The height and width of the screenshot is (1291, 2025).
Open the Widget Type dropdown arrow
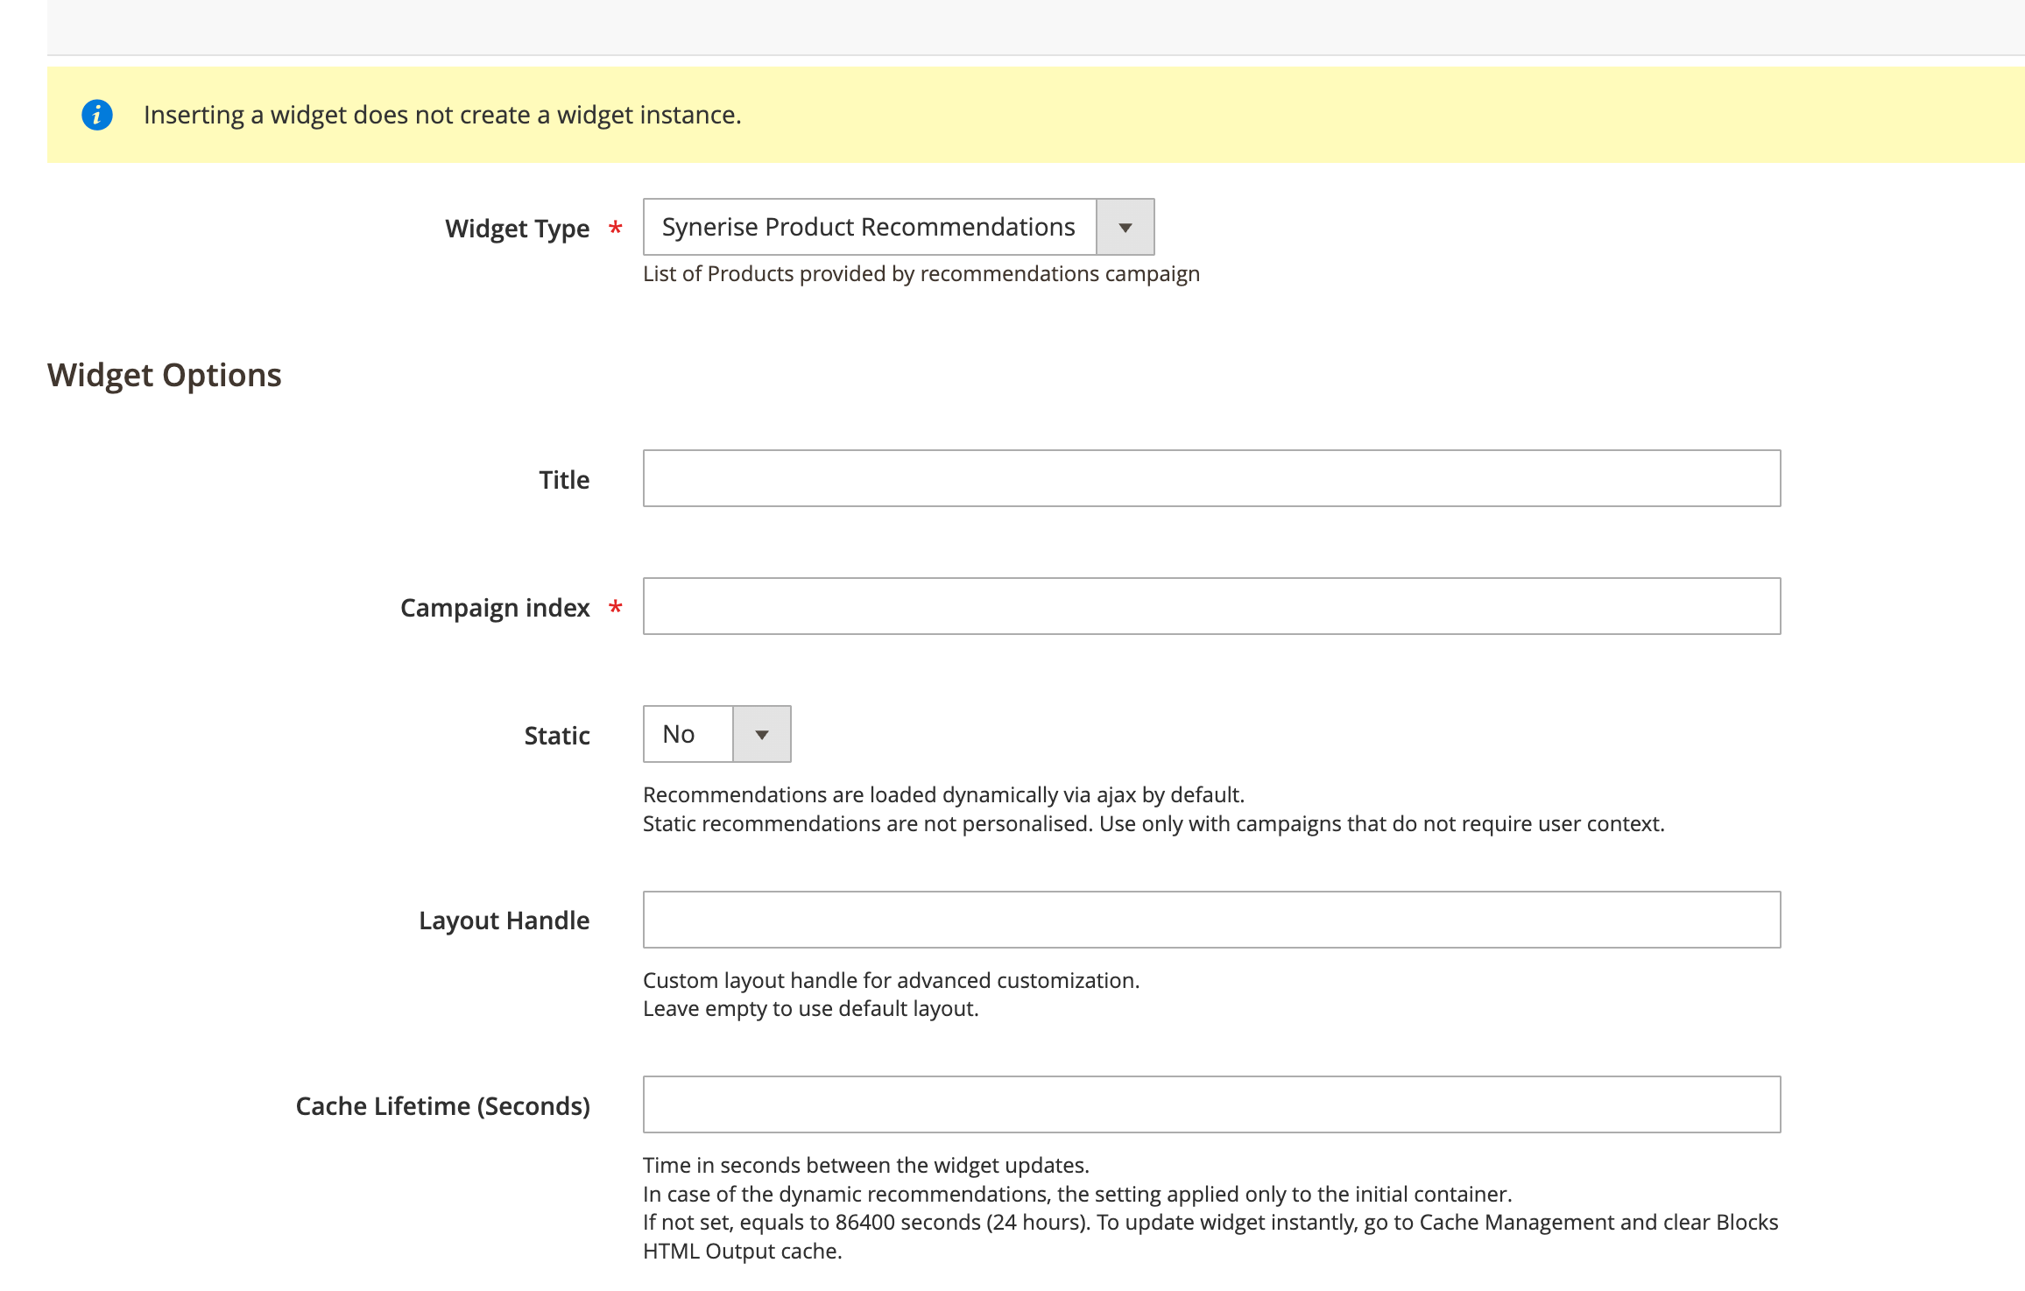tap(1125, 226)
